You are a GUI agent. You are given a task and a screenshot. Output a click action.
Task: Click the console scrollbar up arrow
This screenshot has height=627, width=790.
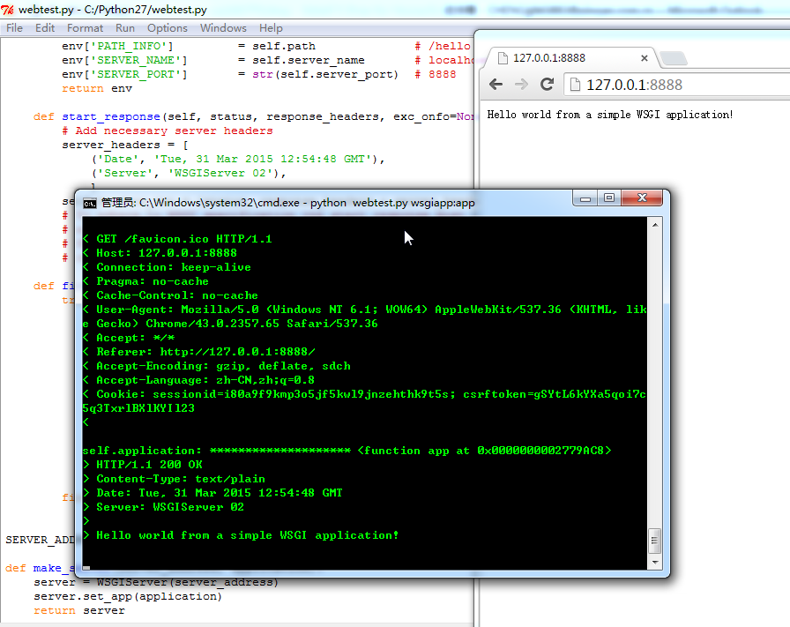[x=655, y=225]
